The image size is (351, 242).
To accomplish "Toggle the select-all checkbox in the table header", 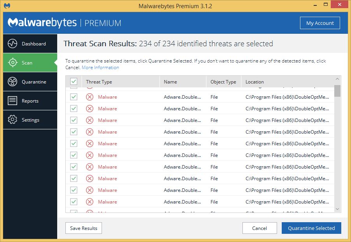I will coord(74,82).
